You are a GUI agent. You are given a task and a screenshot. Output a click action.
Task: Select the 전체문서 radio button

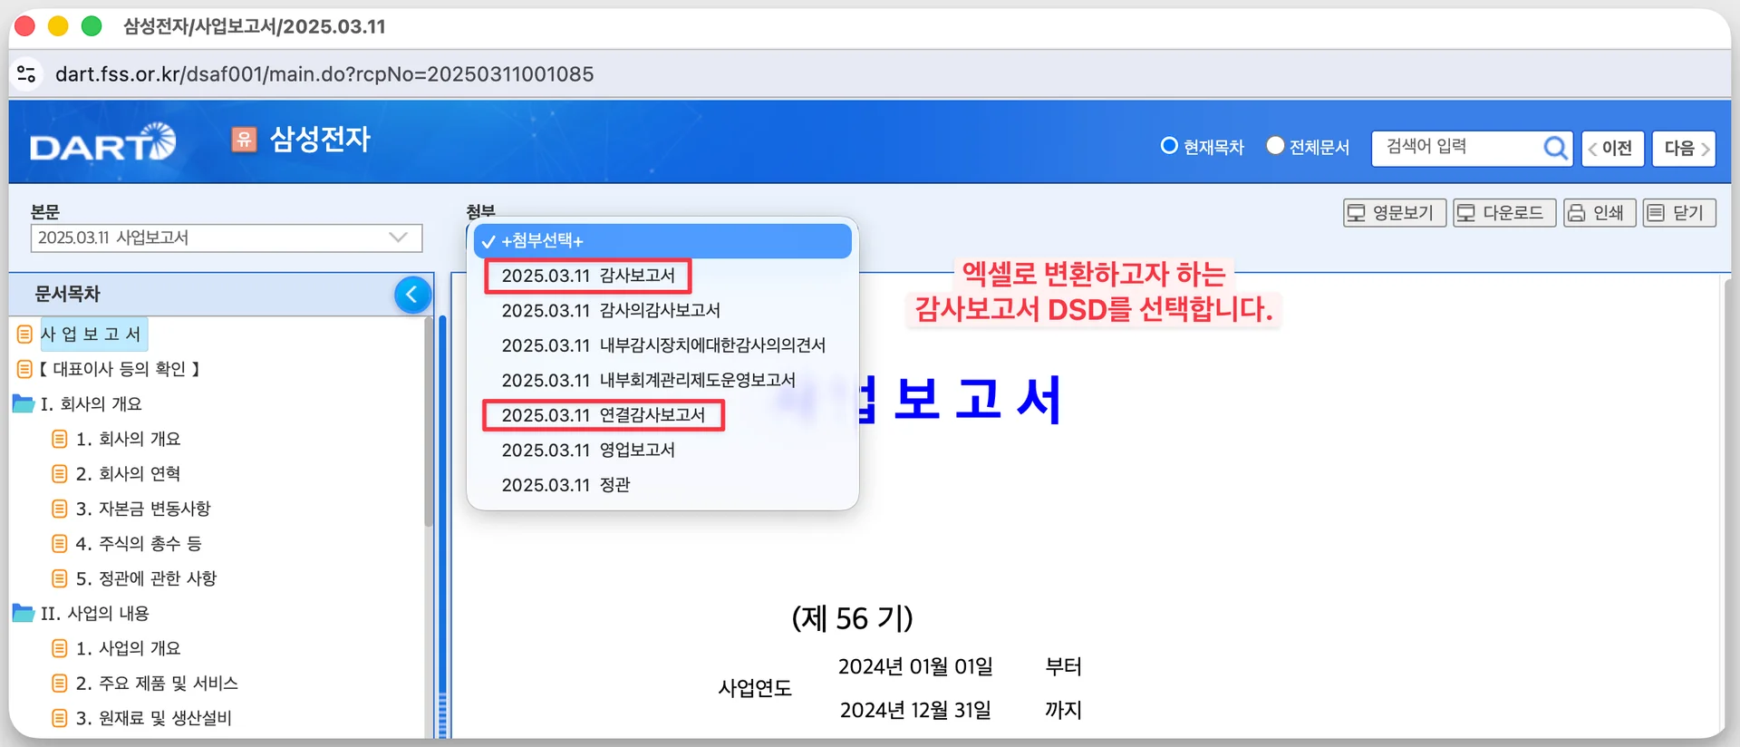1275,146
